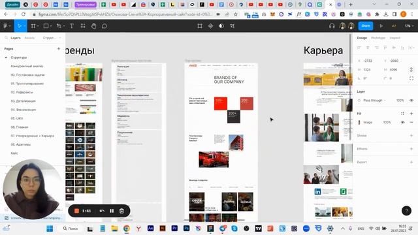418x235 pixels.
Task: Restart the recording with undo arrow
Action: [102, 211]
